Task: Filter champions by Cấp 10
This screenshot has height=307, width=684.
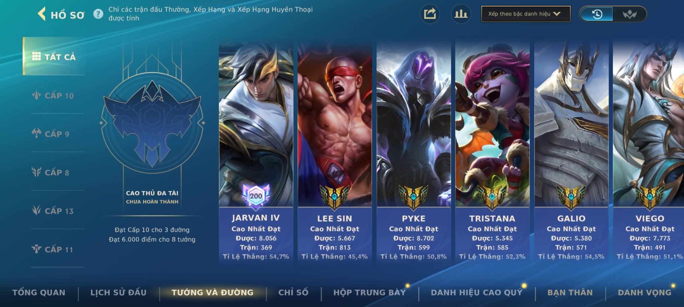Action: coord(53,96)
